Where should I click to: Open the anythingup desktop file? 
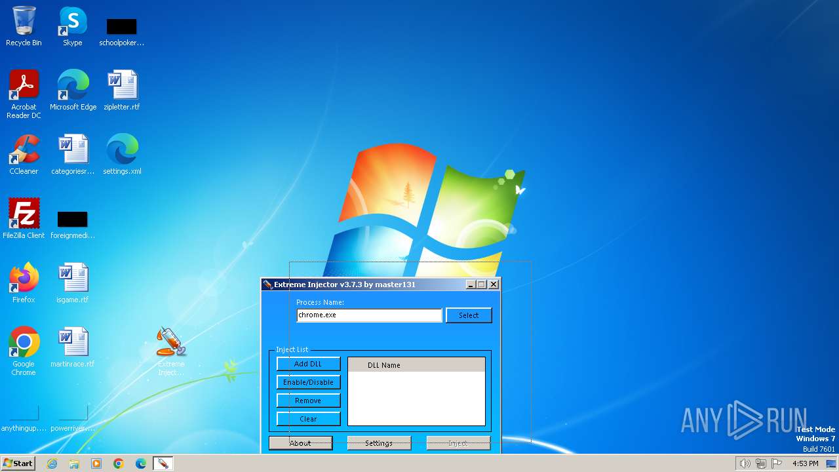[24, 419]
